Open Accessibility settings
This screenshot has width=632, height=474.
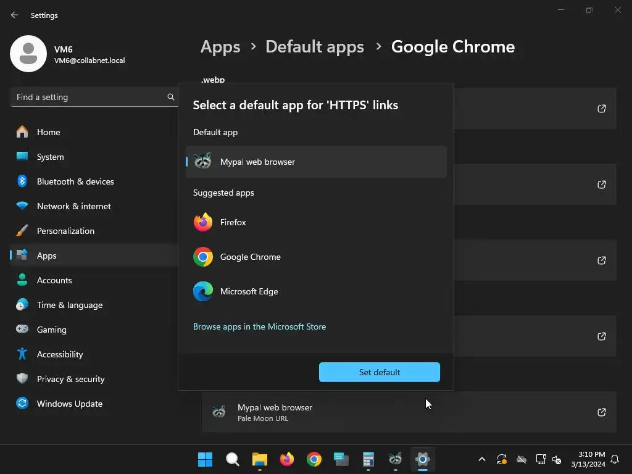(94, 354)
